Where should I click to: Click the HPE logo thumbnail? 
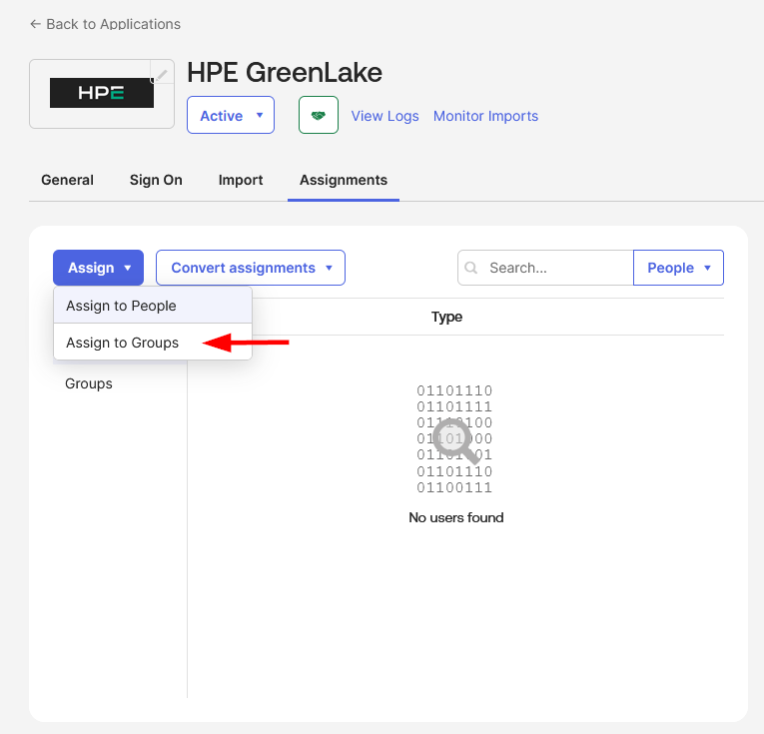click(102, 94)
